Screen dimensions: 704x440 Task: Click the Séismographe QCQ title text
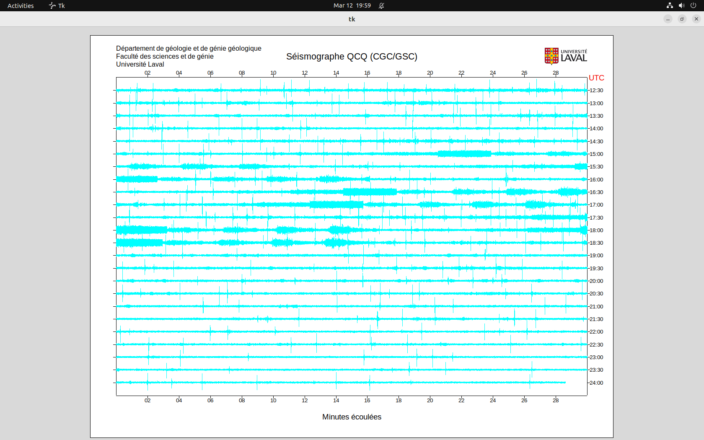coord(352,57)
